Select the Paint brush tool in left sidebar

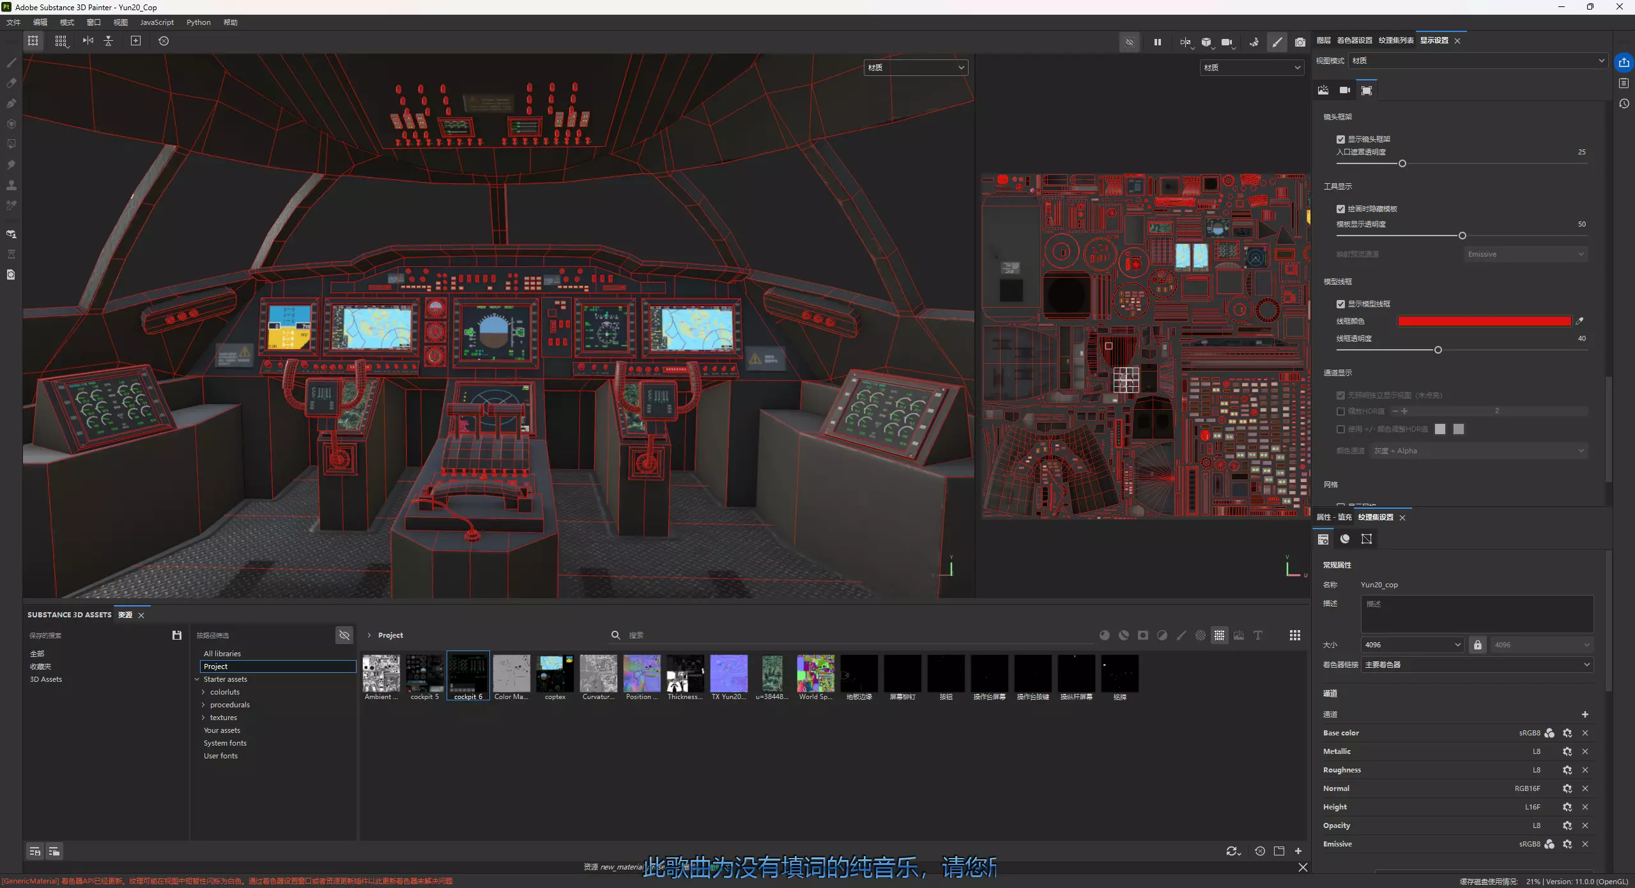click(11, 63)
